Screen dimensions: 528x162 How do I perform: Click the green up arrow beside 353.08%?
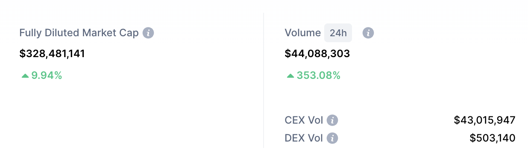(x=290, y=76)
